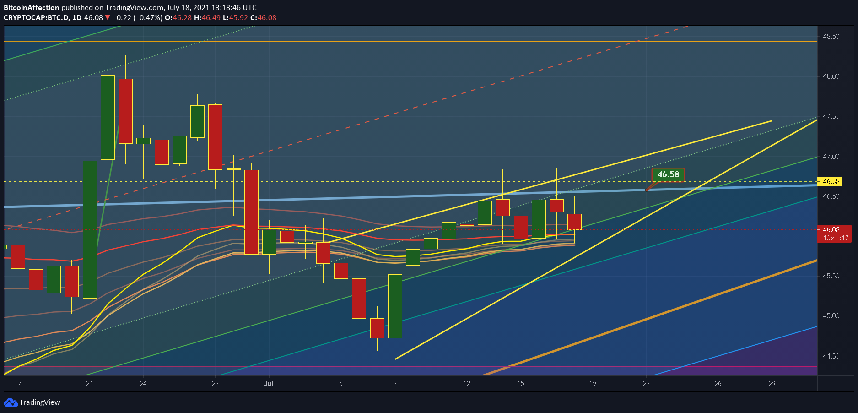Click the large green candle on June 21
Screen dimensions: 858x413
90,229
